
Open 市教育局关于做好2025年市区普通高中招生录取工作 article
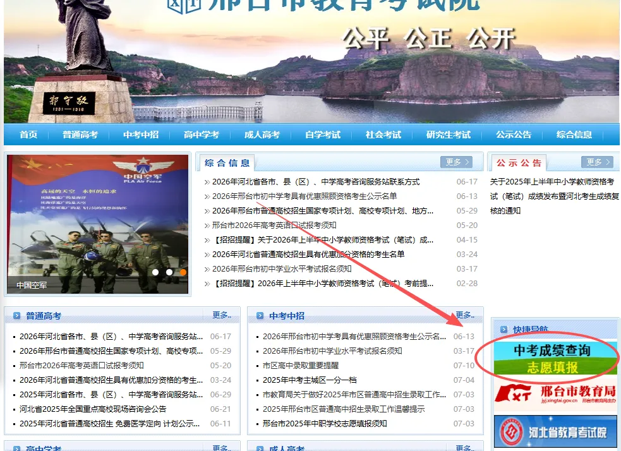pos(354,394)
